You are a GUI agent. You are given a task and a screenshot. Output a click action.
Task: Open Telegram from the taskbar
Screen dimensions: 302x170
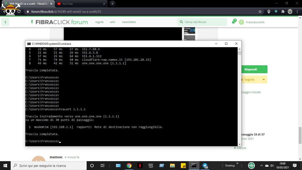205,166
